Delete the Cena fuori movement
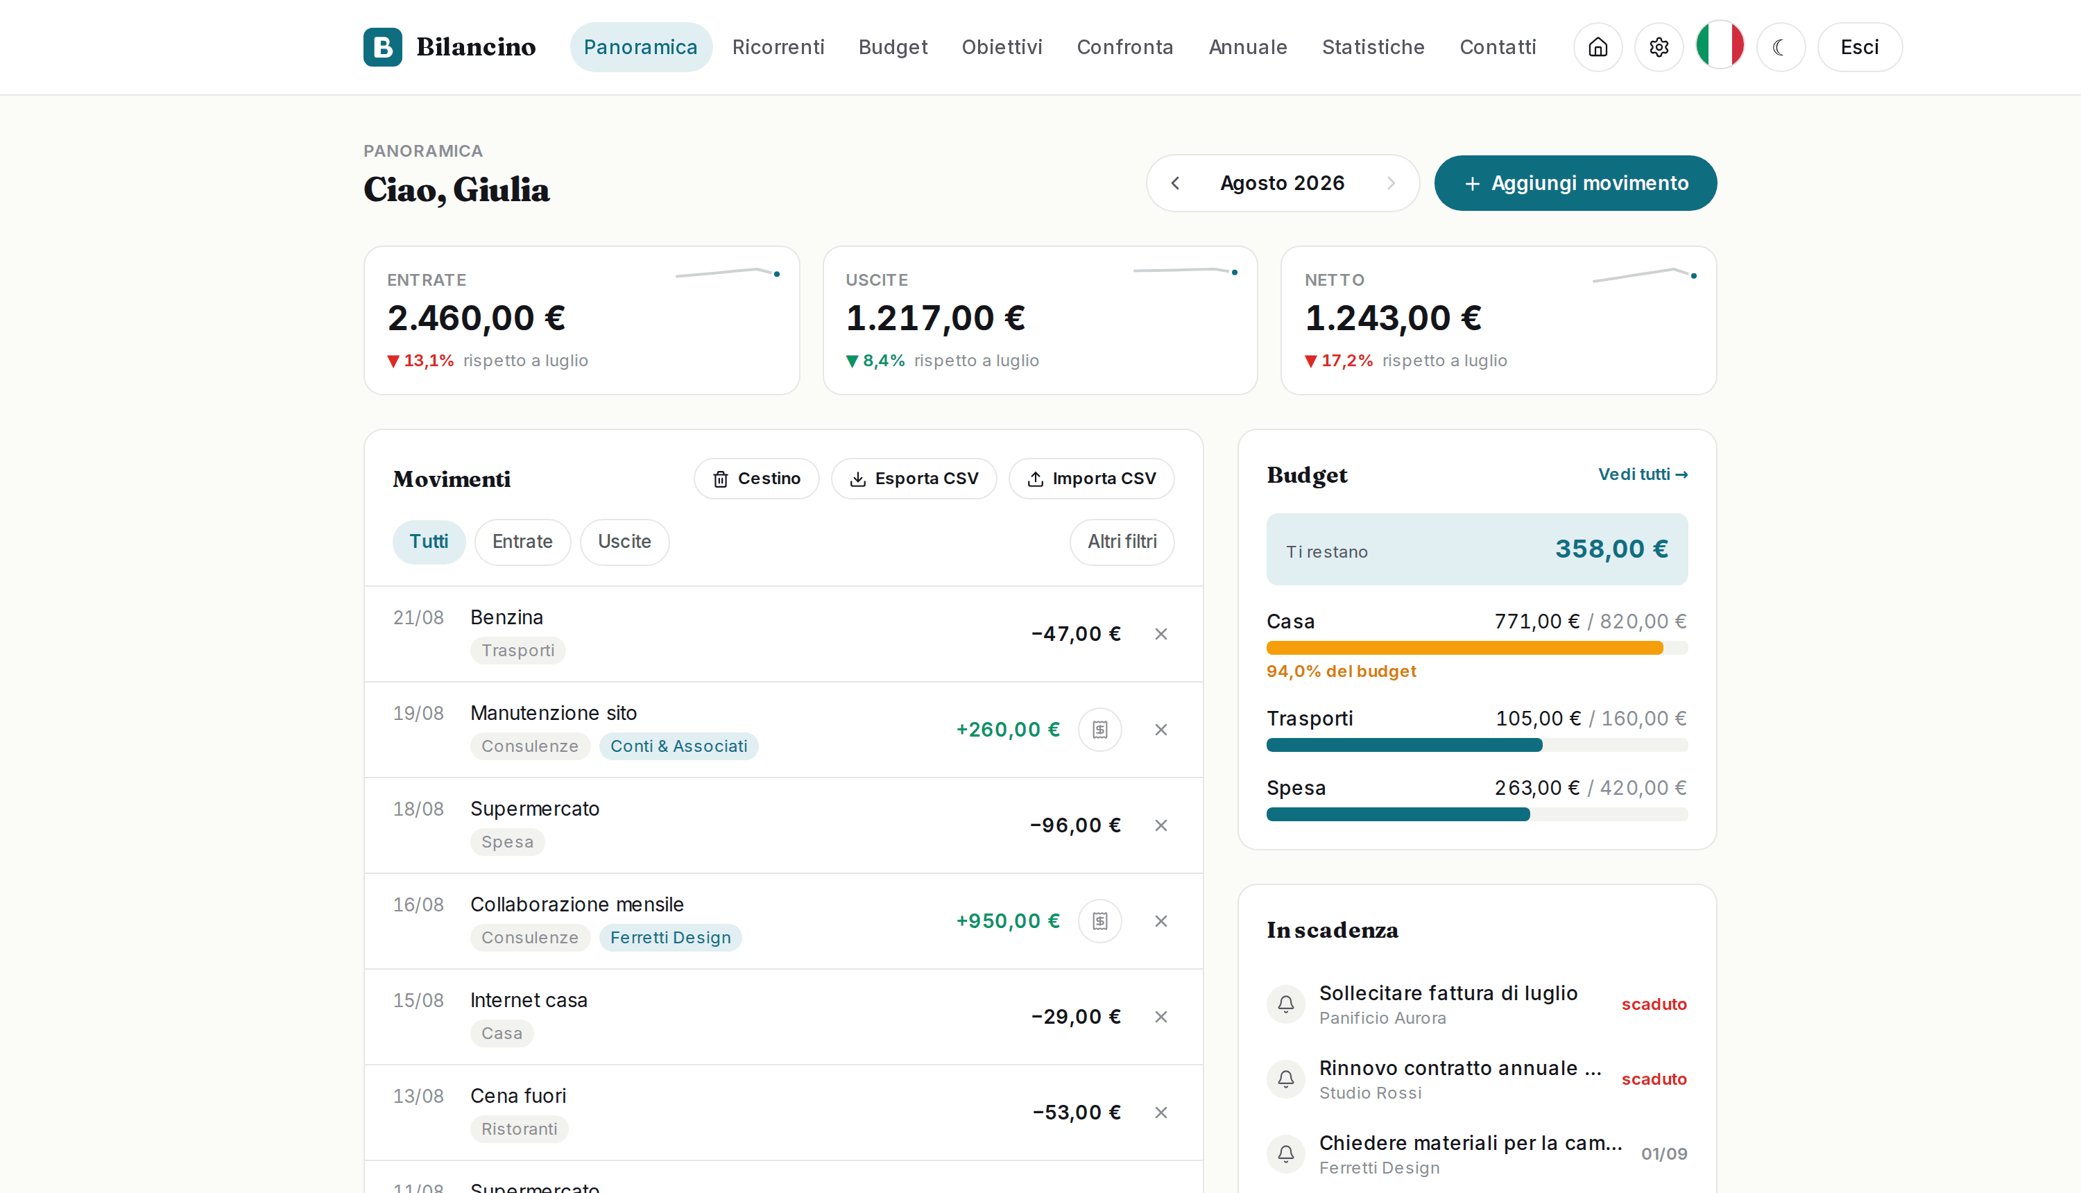Image resolution: width=2081 pixels, height=1193 pixels. click(x=1161, y=1113)
